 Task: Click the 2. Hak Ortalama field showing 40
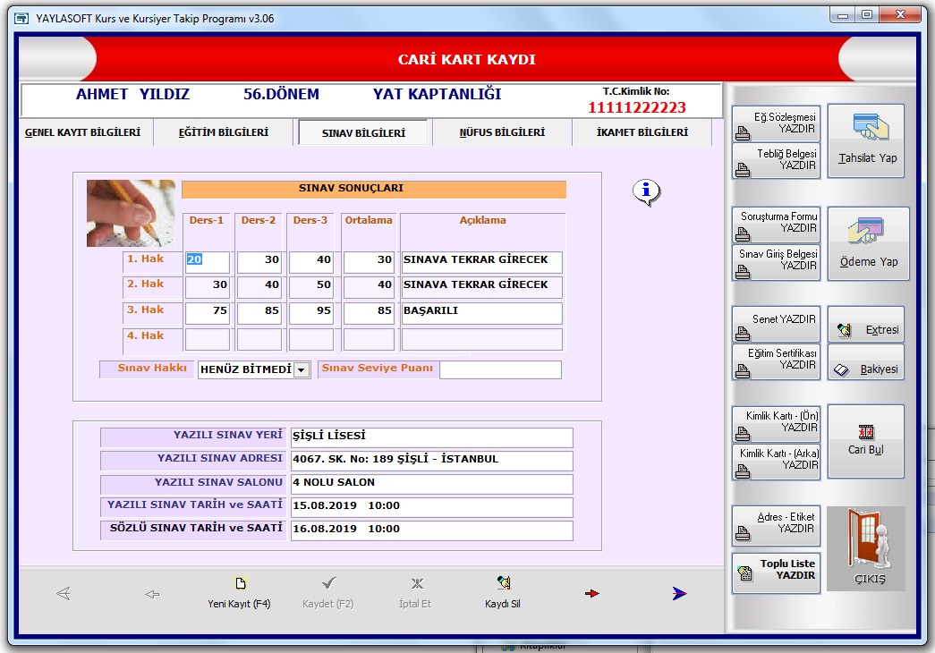[370, 285]
